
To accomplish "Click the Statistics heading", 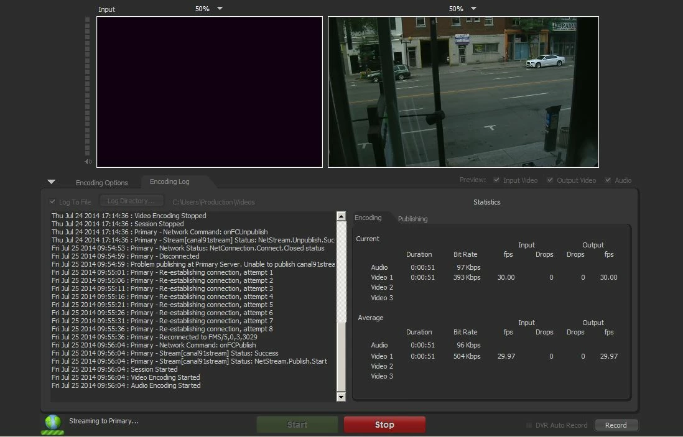I will 486,202.
